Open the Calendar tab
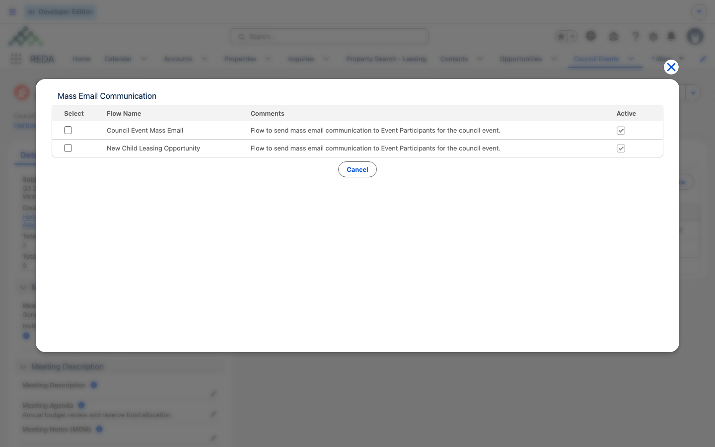 tap(118, 59)
